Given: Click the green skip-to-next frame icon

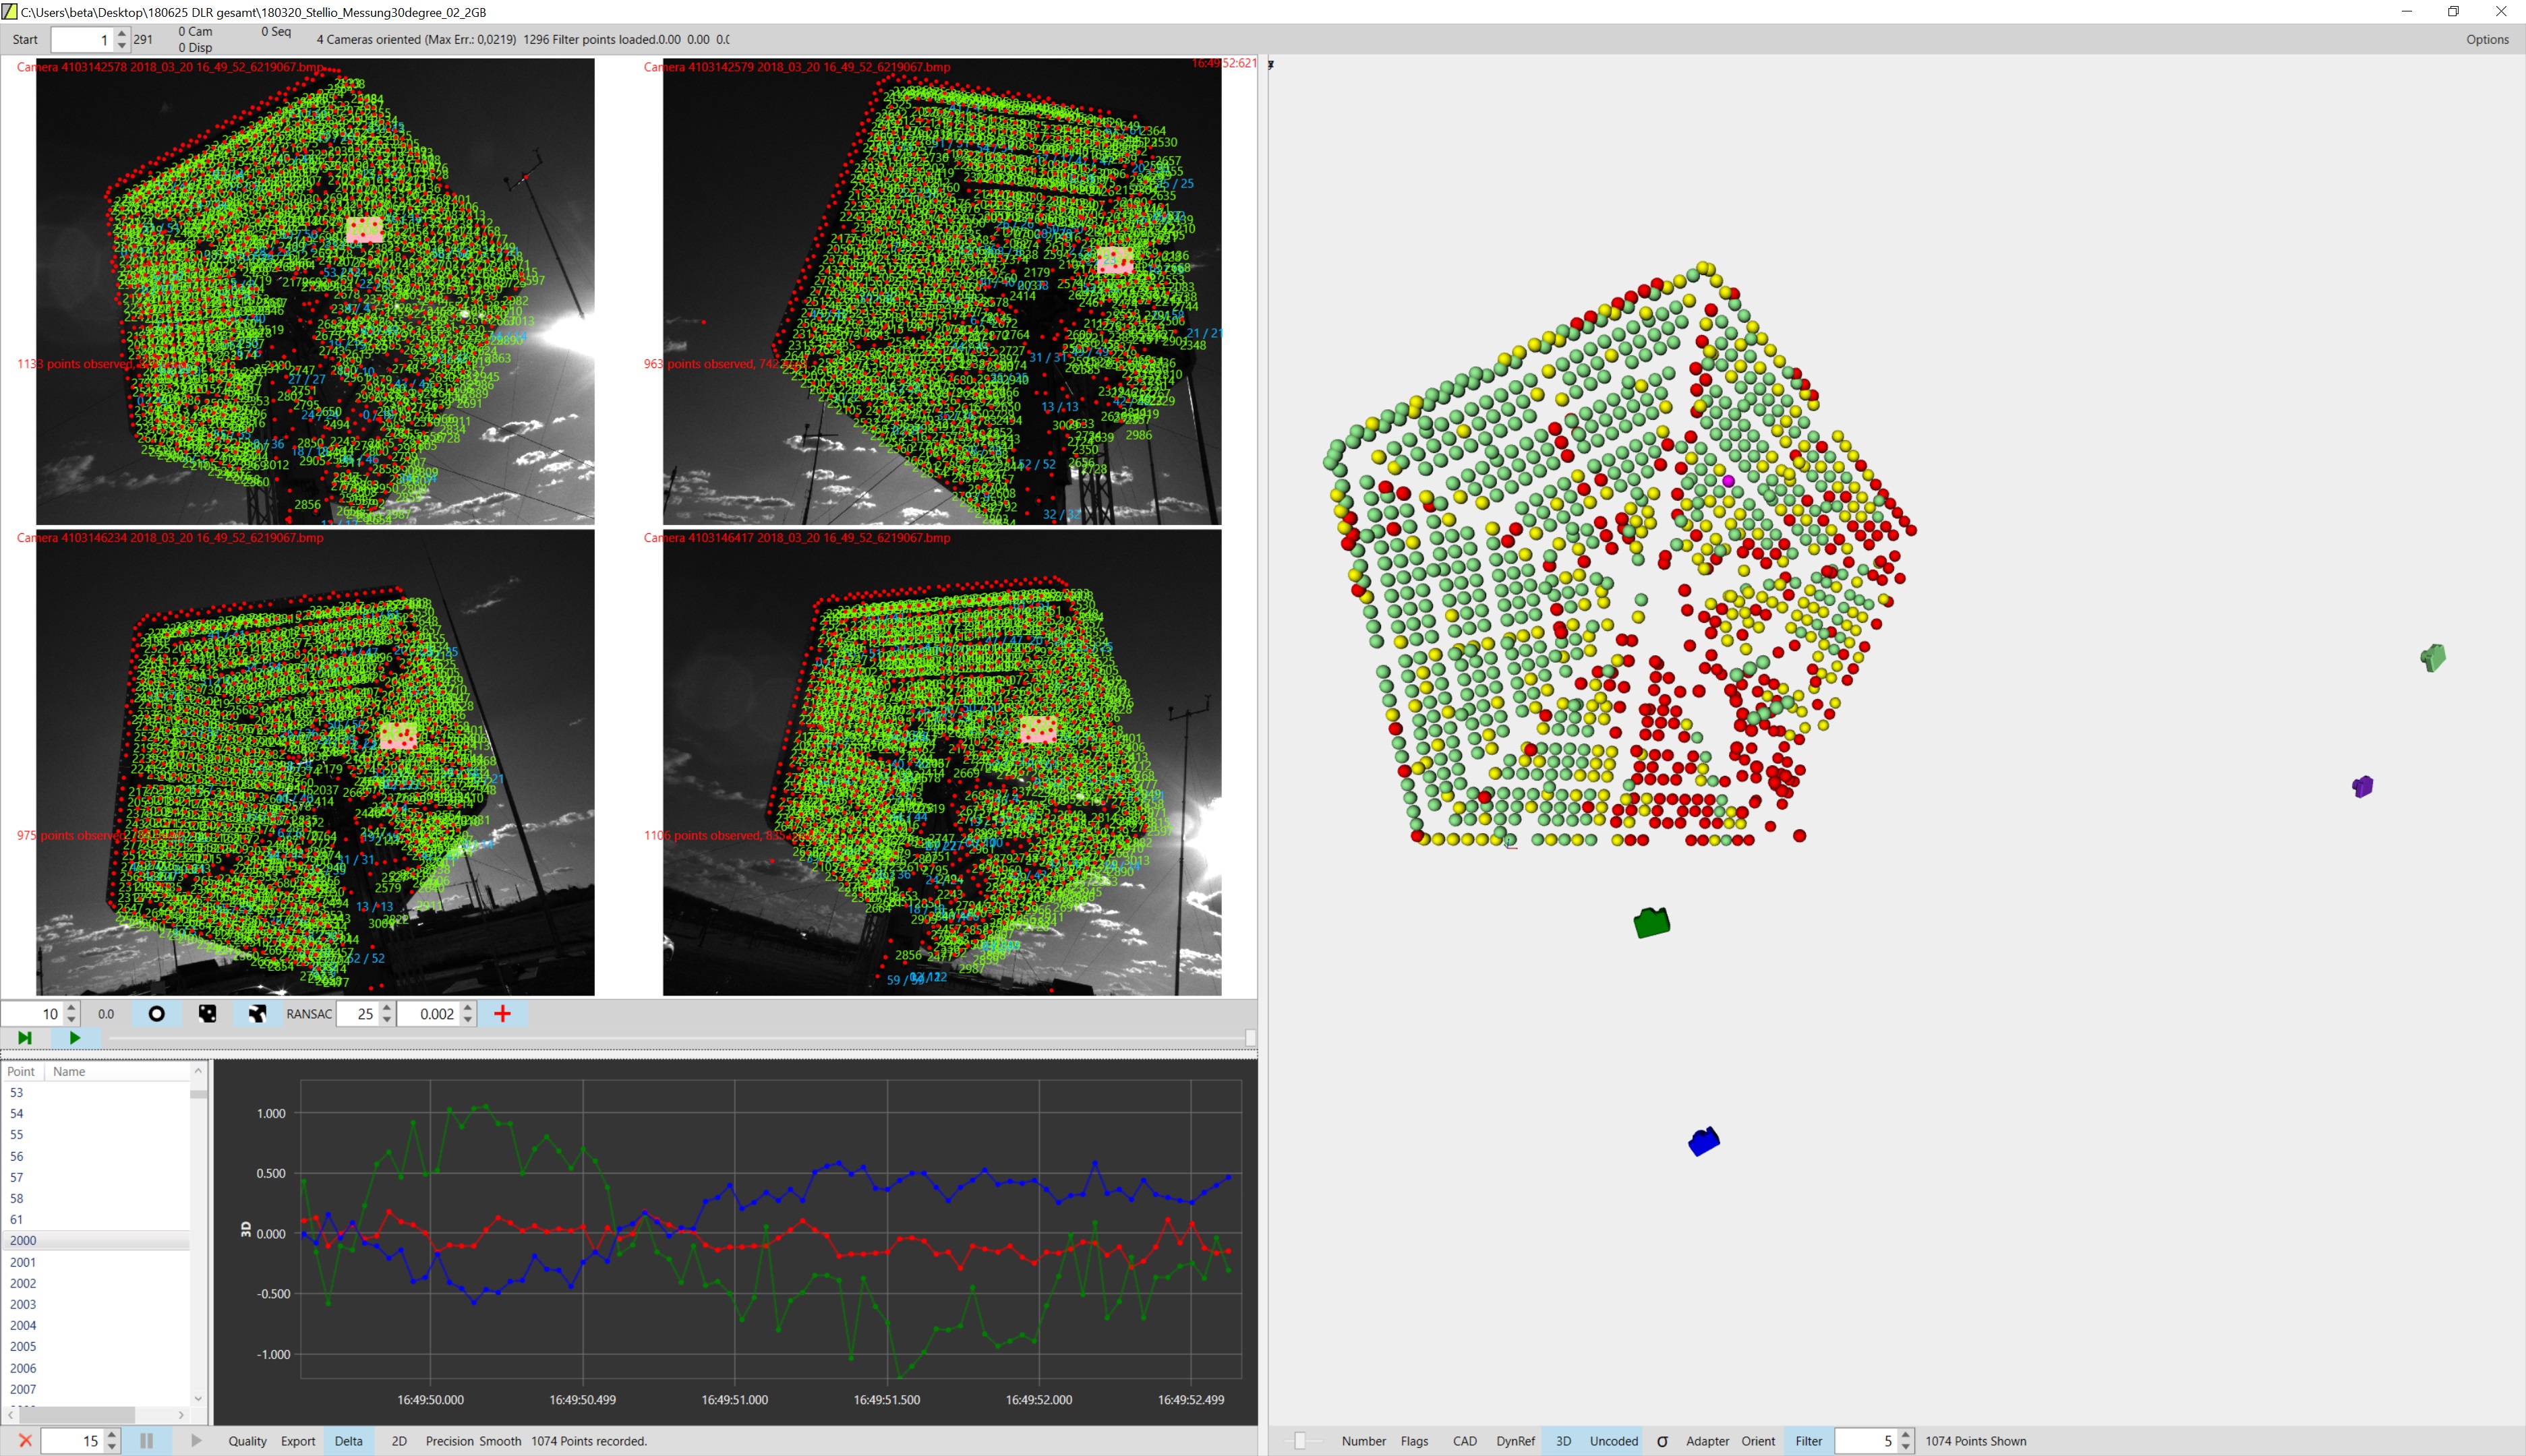Looking at the screenshot, I should coord(25,1038).
